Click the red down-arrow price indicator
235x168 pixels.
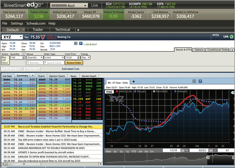(x=43, y=37)
